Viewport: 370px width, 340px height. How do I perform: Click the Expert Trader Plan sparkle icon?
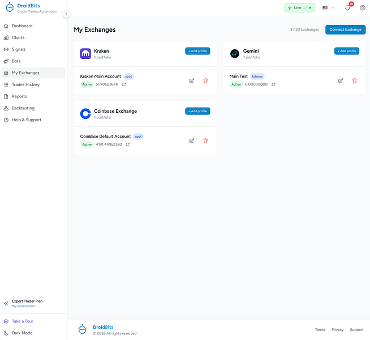(6, 303)
